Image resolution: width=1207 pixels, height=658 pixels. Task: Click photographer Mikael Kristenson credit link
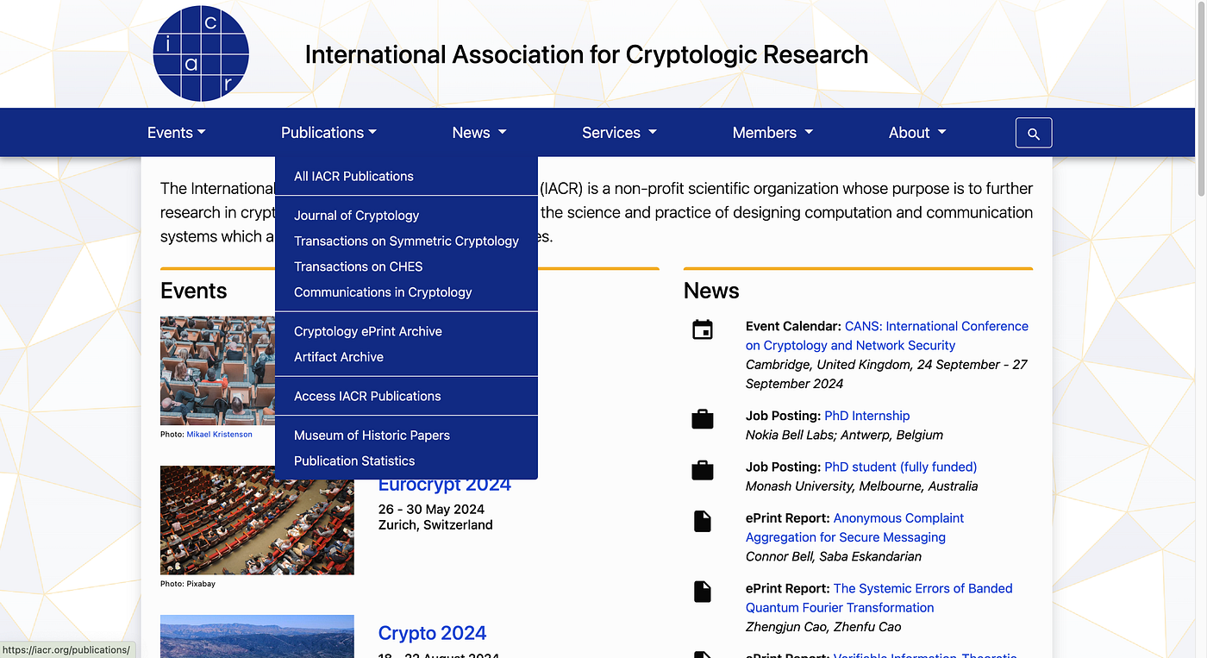pos(219,435)
